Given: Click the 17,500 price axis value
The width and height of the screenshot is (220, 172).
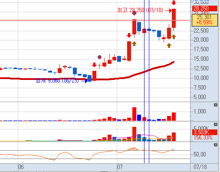Looking at the screenshot, I should 201,49.
